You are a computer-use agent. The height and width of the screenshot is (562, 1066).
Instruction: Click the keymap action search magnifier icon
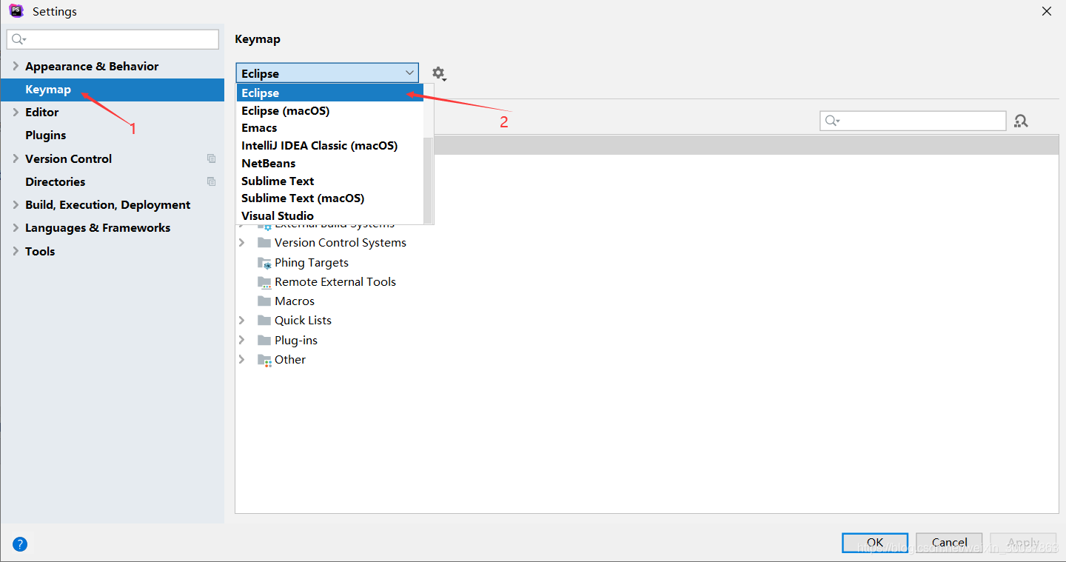tap(833, 121)
